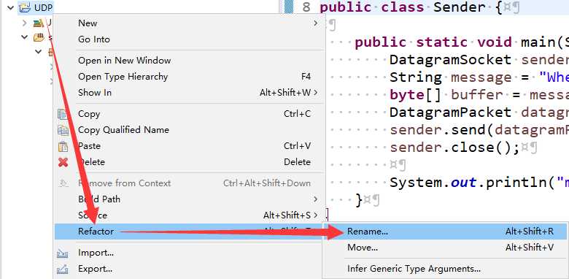Image resolution: width=569 pixels, height=279 pixels.
Task: Select Go Into menu entry
Action: point(188,39)
